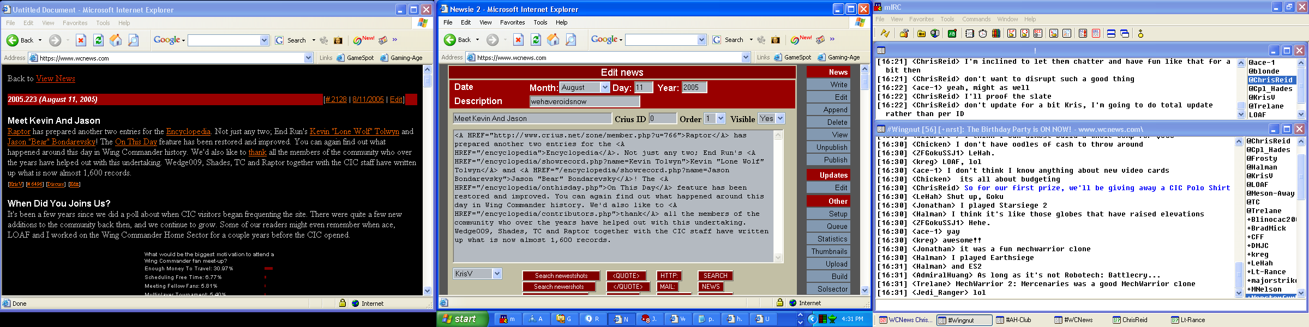Follow the View News link
This screenshot has width=1309, height=327.
tap(55, 78)
